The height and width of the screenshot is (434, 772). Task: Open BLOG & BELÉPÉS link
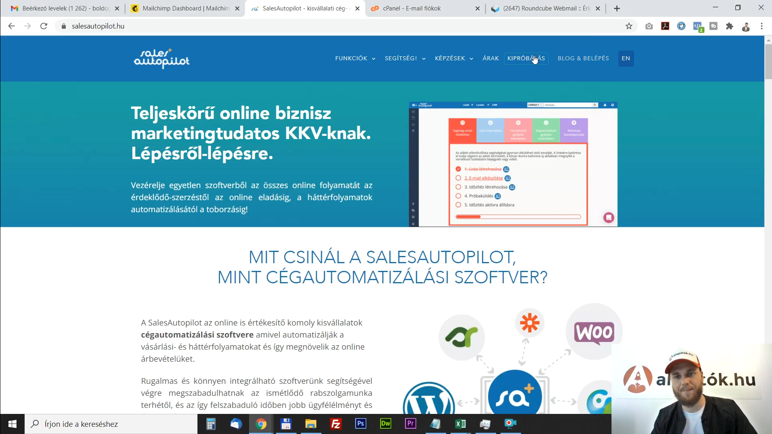click(583, 58)
